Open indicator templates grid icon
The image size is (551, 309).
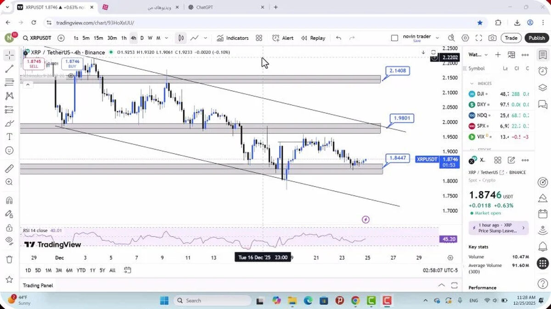point(259,38)
